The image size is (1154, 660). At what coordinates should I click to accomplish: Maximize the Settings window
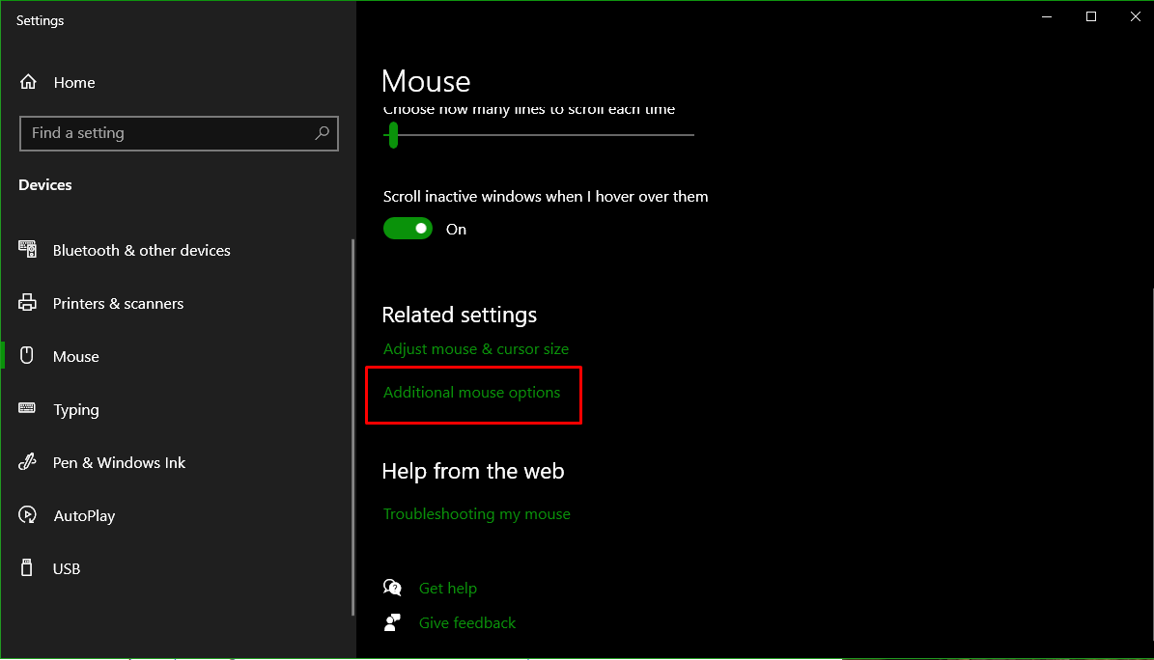1090,16
